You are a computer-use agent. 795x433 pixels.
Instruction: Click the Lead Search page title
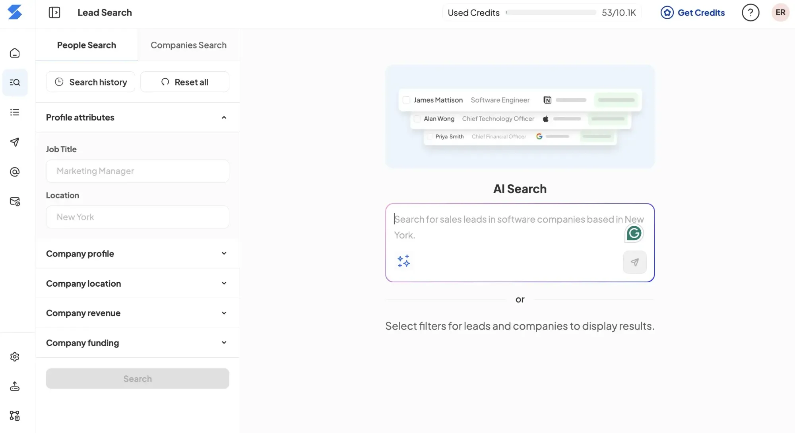[105, 13]
